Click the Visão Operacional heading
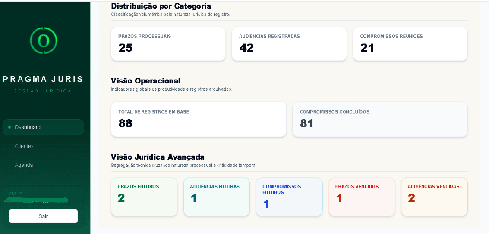 [x=145, y=81]
